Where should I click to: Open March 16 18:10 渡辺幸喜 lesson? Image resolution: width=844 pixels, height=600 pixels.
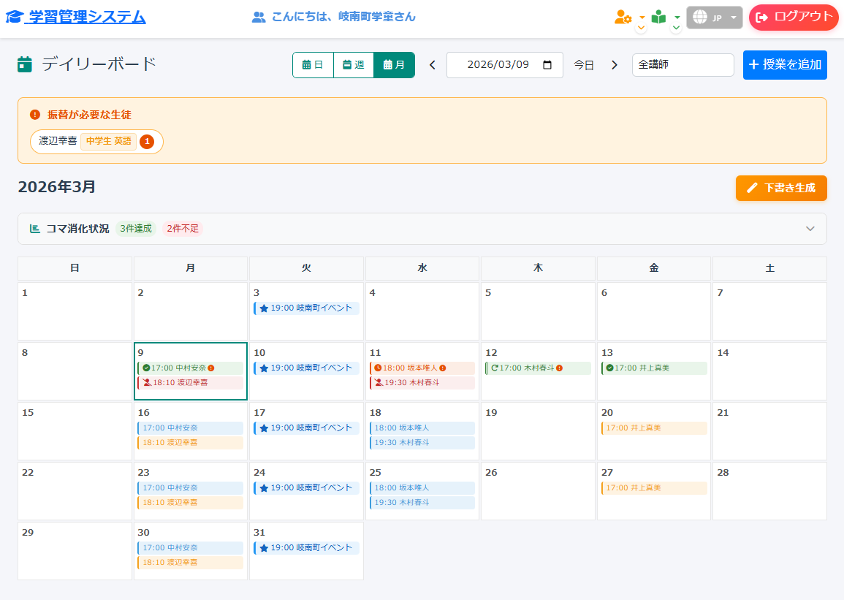(191, 442)
